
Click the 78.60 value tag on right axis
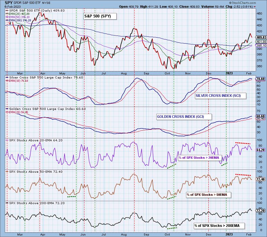(260, 79)
